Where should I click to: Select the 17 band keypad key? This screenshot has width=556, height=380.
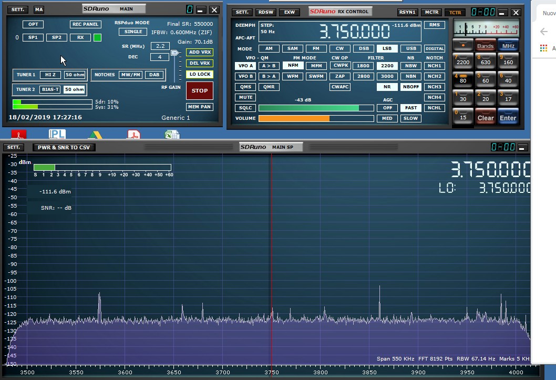(508, 97)
